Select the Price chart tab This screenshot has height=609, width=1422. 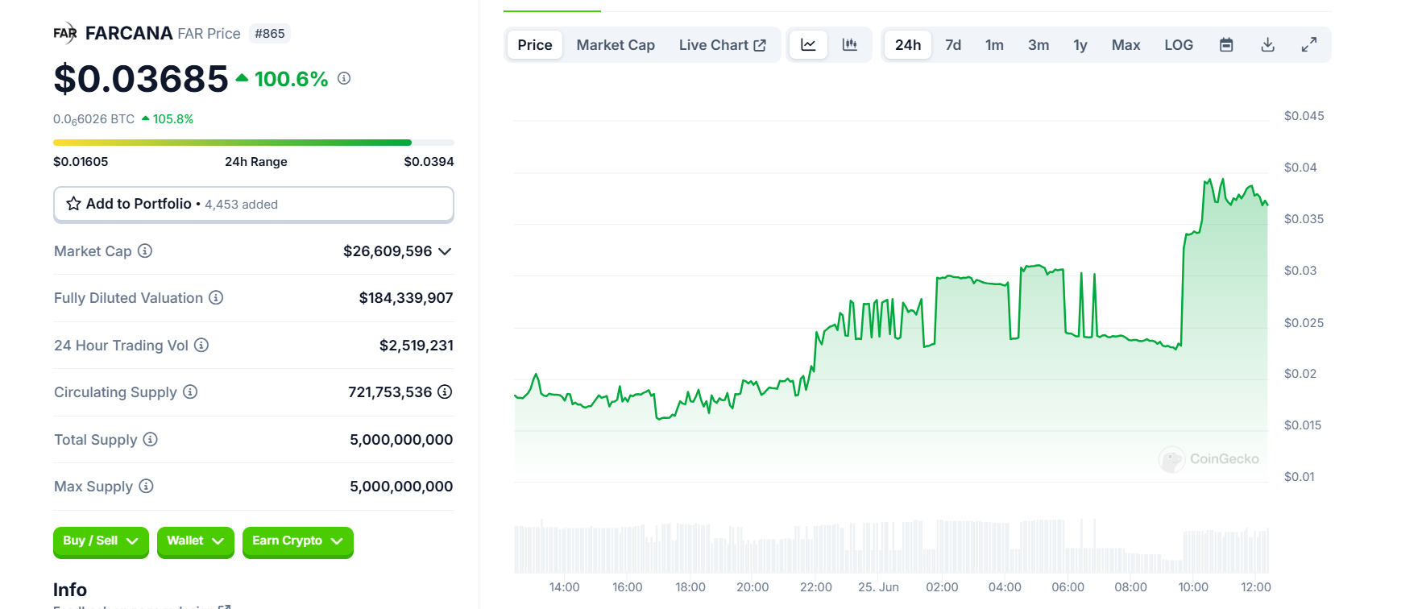pos(535,45)
